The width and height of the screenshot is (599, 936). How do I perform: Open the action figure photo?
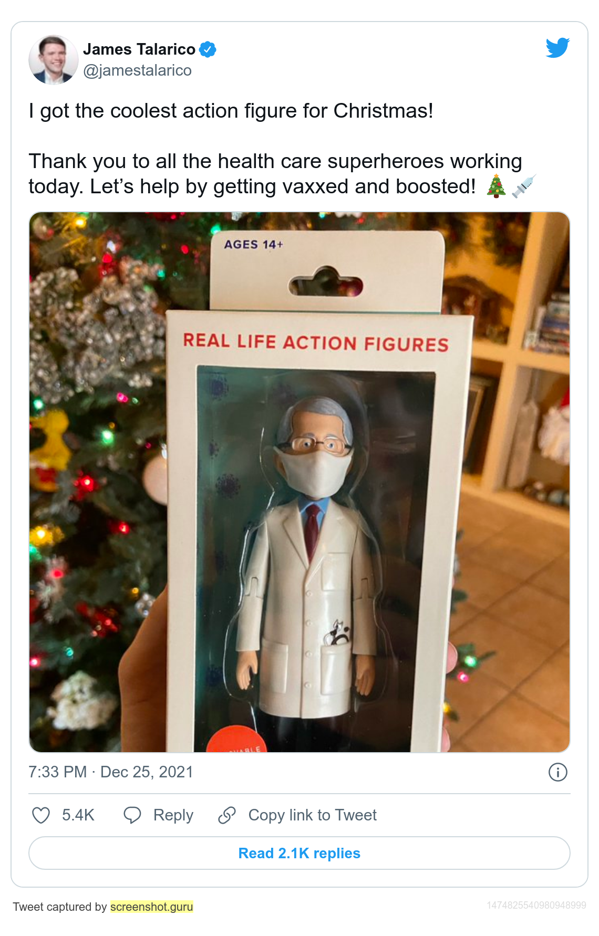(299, 482)
